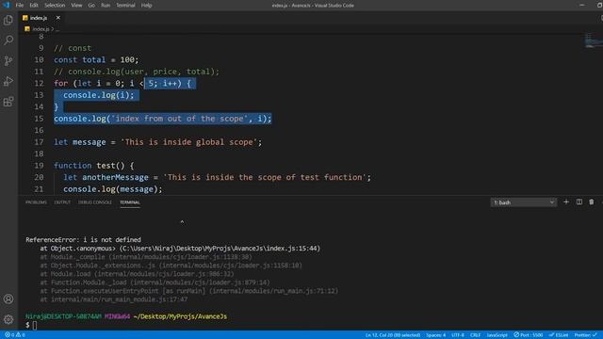This screenshot has height=339, width=603.
Task: Close the index.js editor tab
Action: click(x=58, y=18)
